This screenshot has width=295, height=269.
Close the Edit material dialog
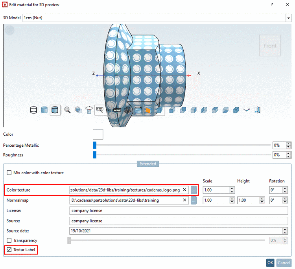287,4
